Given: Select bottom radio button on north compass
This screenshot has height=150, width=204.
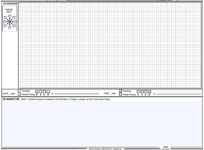Looking at the screenshot, I should pyautogui.click(x=10, y=27).
